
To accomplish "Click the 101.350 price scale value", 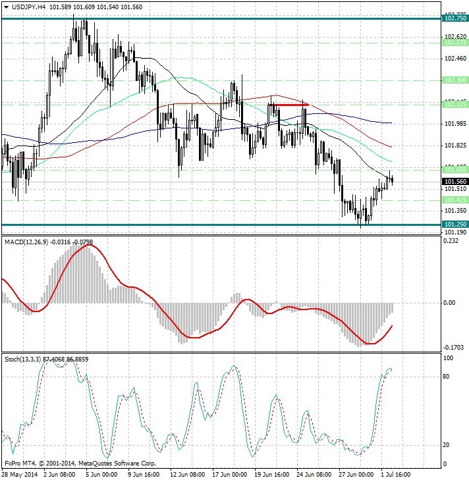I will (x=455, y=211).
